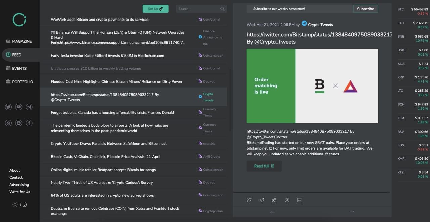Screen dimensions: 430x222
Task: Click the Events calendar icon in sidebar
Action: click(8, 68)
